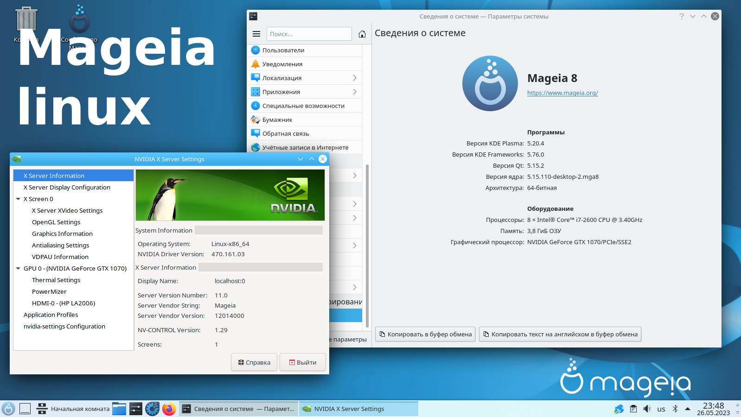The width and height of the screenshot is (741, 417).
Task: Select PowerMizer entry
Action: click(x=49, y=291)
